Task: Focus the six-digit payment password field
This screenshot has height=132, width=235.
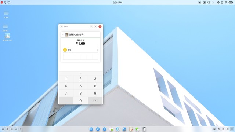Action: (x=81, y=57)
